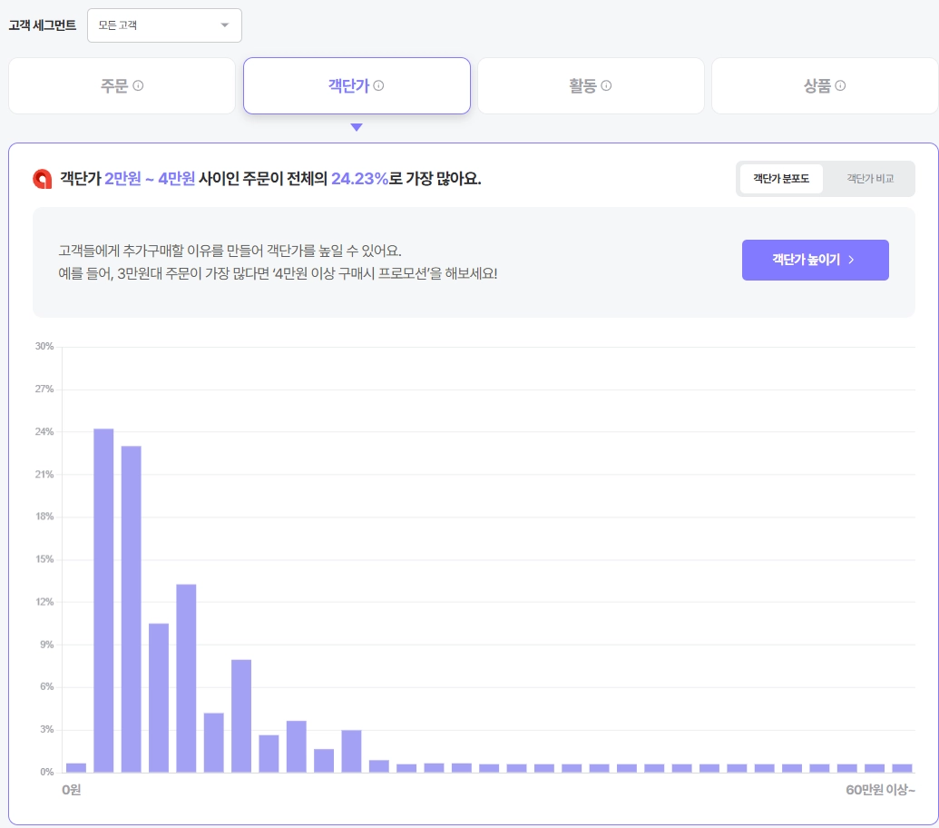Click the 24.23% highlighted text in headline
Screen dimensions: 939x828
(360, 179)
